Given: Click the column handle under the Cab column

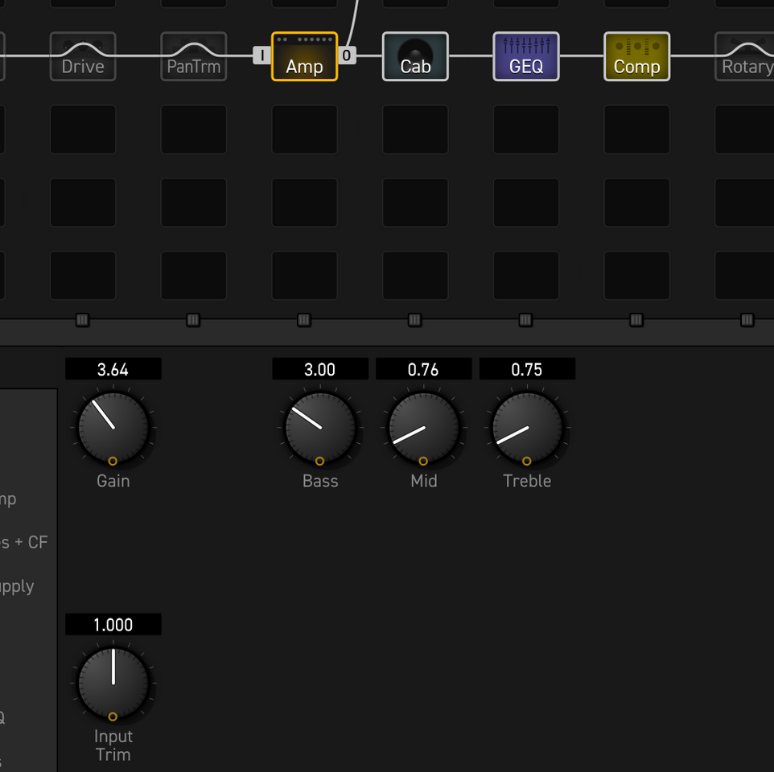Looking at the screenshot, I should [x=414, y=320].
